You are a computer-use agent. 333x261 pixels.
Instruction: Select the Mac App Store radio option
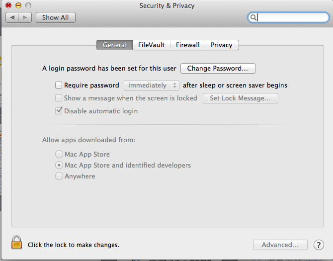59,155
